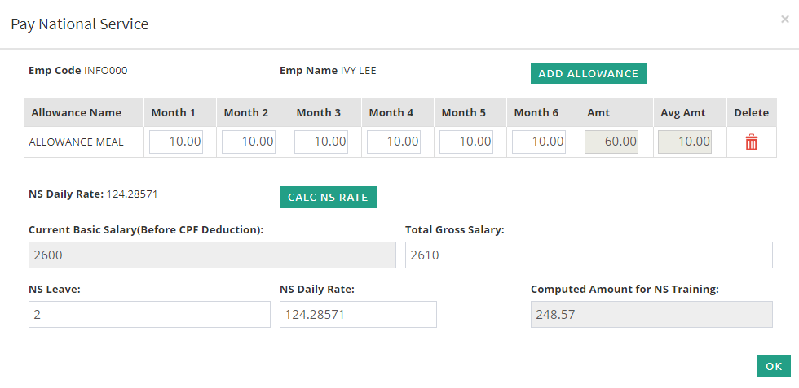Click the NS Daily Rate input box
799x388 pixels.
pyautogui.click(x=358, y=315)
